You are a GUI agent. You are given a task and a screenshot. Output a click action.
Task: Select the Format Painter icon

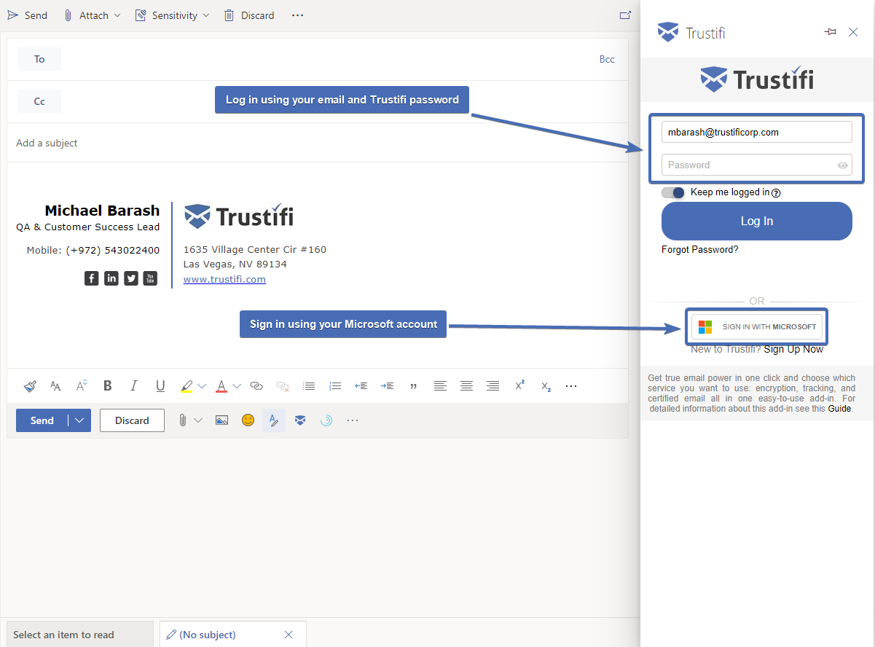pyautogui.click(x=30, y=386)
